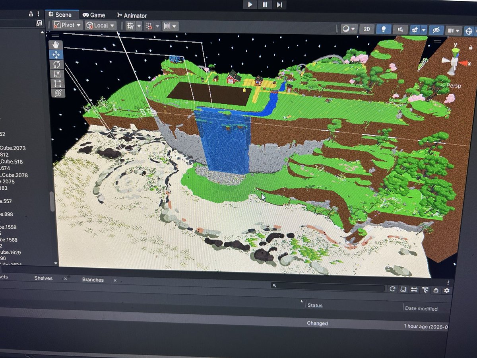Open the Pivot dropdown
The image size is (477, 358).
coord(67,25)
